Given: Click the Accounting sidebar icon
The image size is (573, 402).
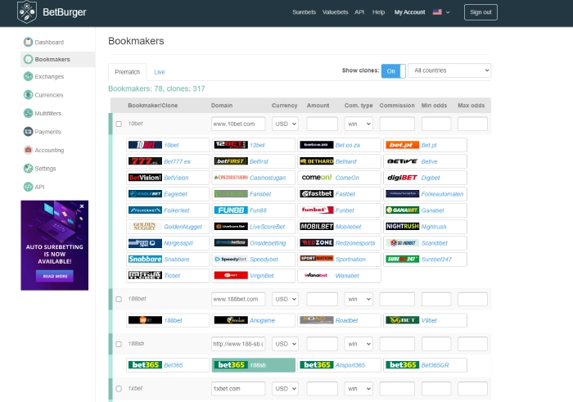Looking at the screenshot, I should click(29, 150).
